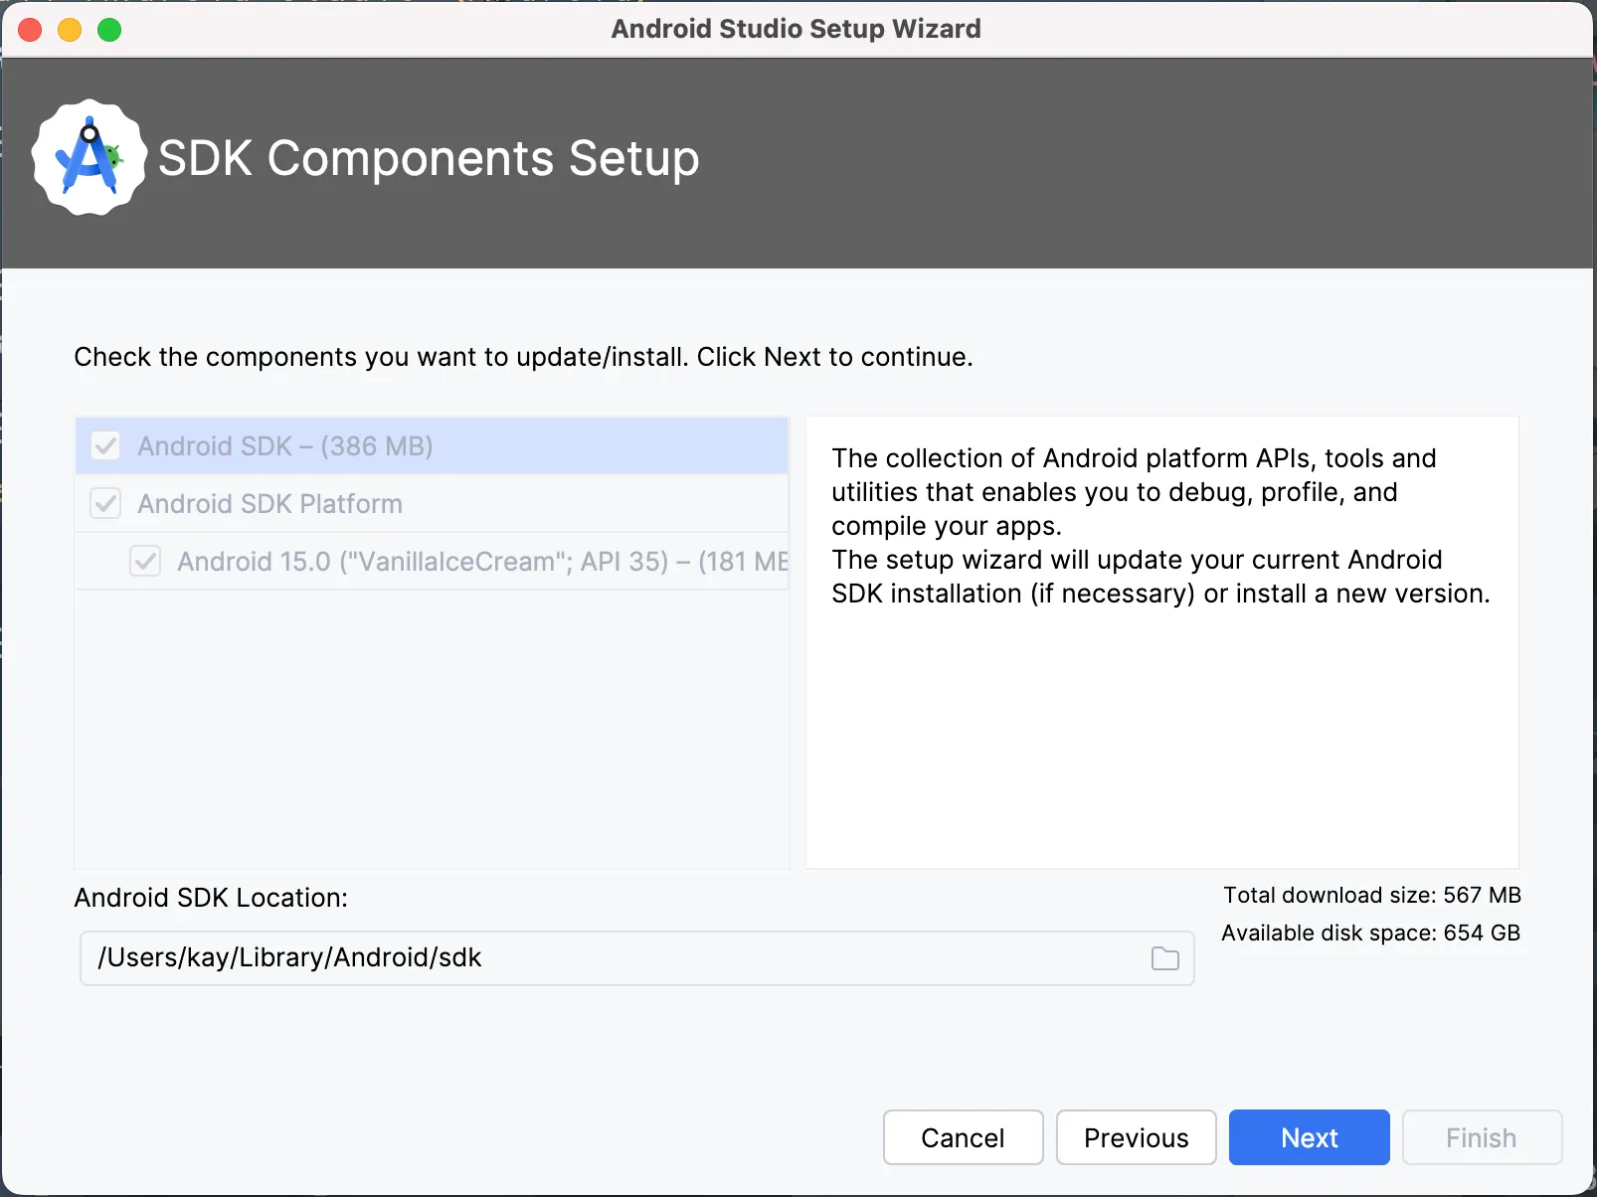Image resolution: width=1597 pixels, height=1197 pixels.
Task: Click the Android Studio Setup Wizard title
Action: tap(797, 29)
